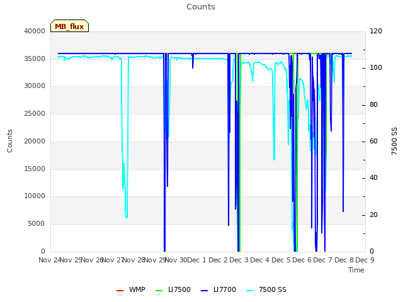Click the Nov 24 date label

(50, 260)
